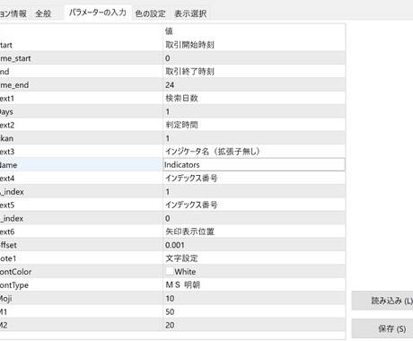Select the offset value 0.001
413x341 pixels.
(254, 245)
